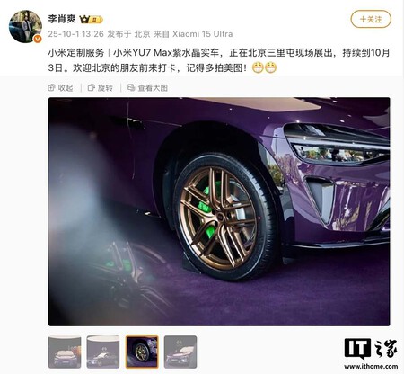
Task: Select the fourth car photo thumbnail
Action: pos(180,352)
